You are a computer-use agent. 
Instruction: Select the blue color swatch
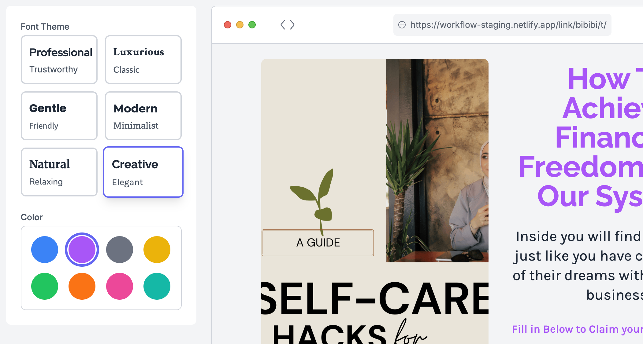pos(45,250)
